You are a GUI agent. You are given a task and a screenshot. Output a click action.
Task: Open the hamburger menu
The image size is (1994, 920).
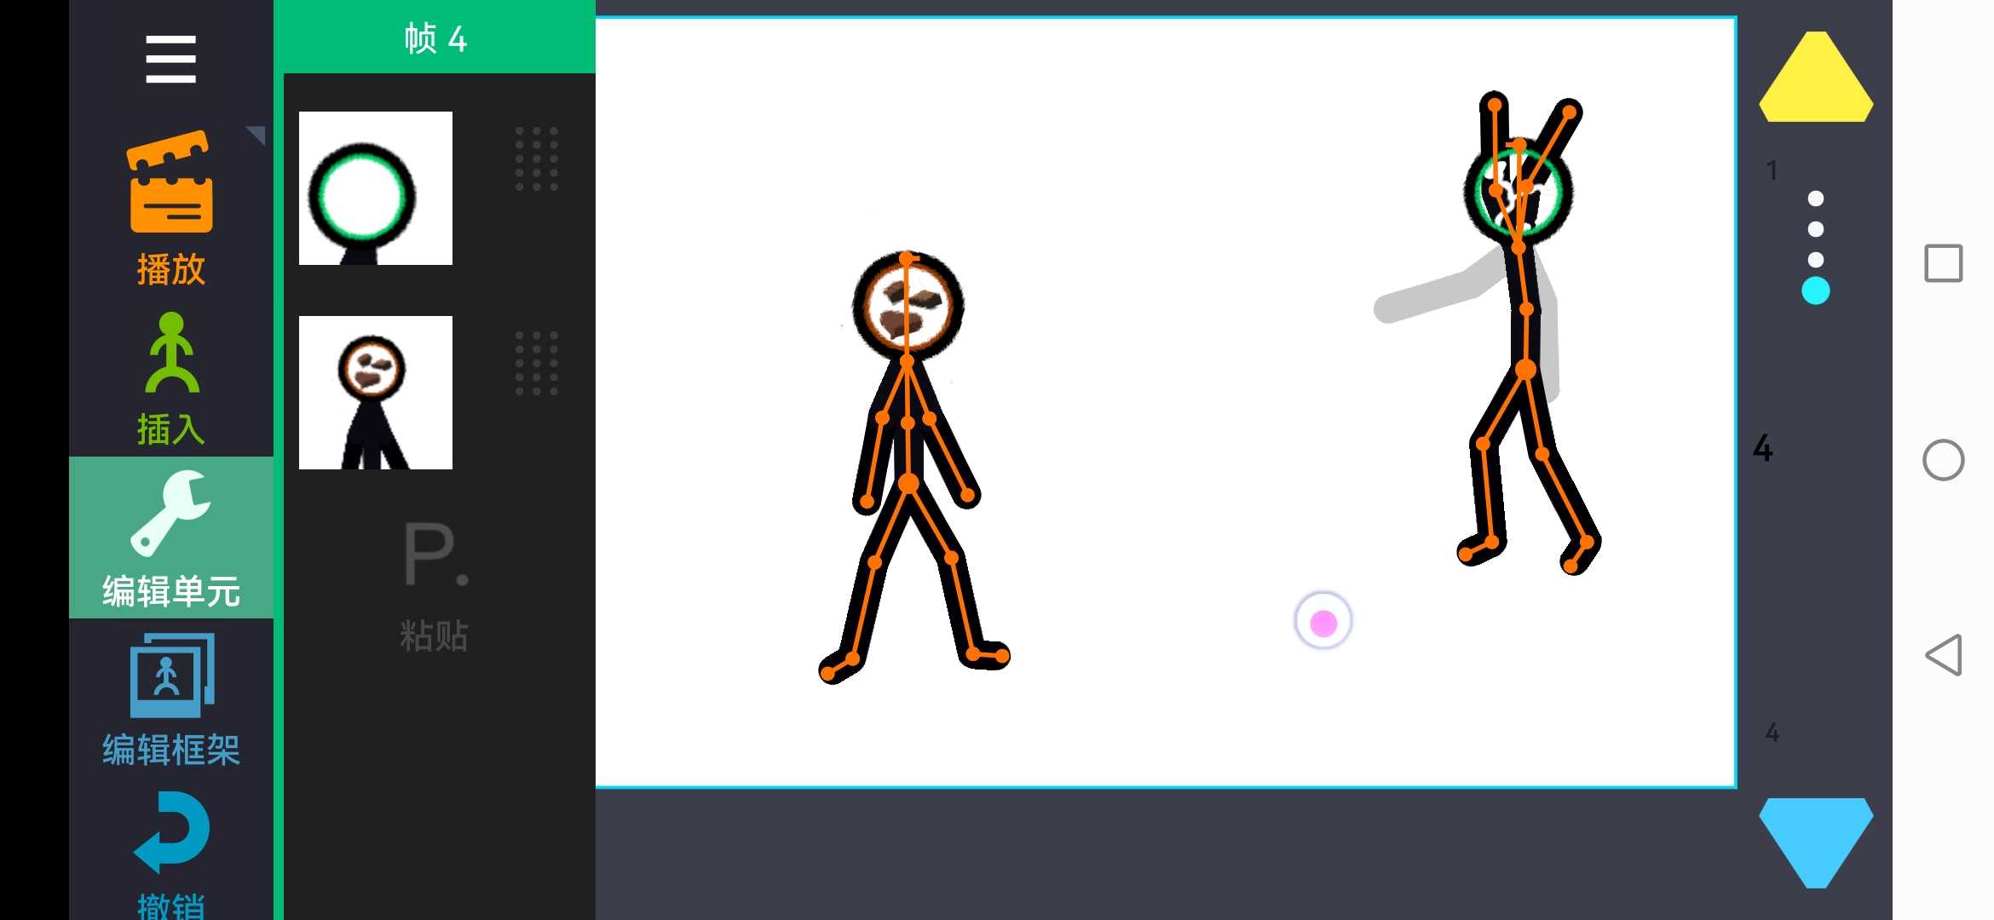pos(170,59)
